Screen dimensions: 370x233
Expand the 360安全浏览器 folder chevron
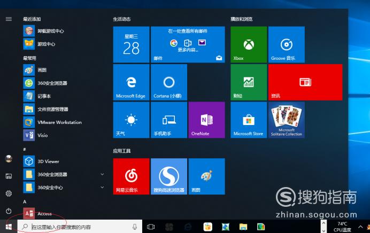tap(102, 174)
